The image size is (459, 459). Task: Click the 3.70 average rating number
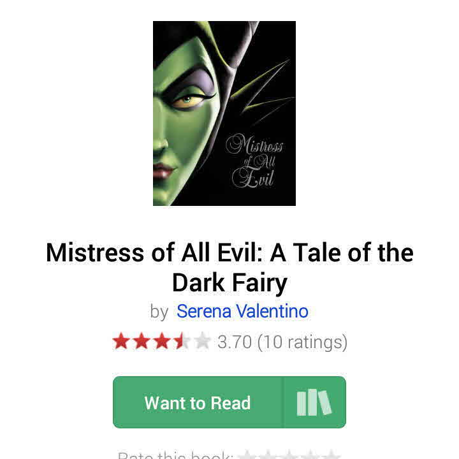click(235, 342)
